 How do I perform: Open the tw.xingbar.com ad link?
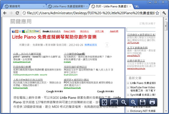pos(71,75)
